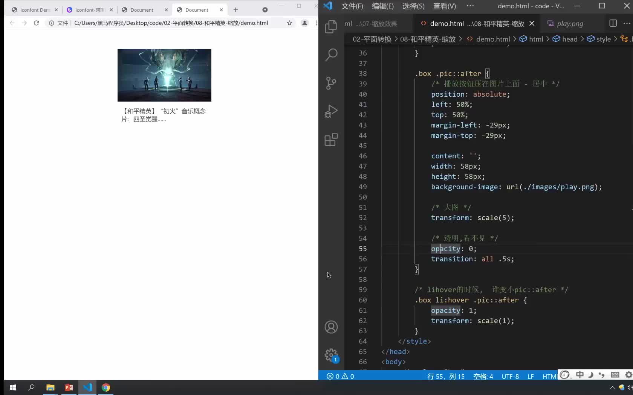
Task: Open the 选择(S) menu
Action: (x=413, y=6)
